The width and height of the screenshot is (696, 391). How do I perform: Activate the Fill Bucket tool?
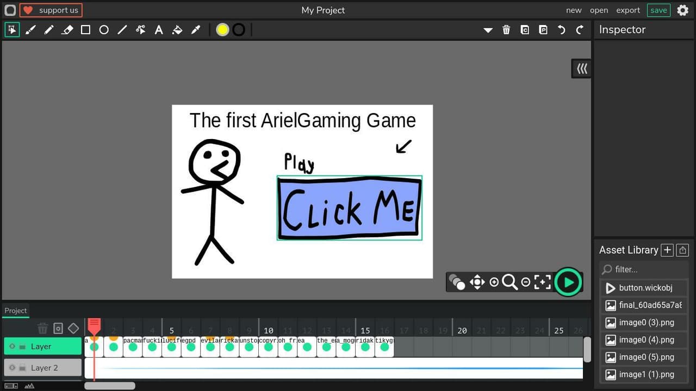177,30
